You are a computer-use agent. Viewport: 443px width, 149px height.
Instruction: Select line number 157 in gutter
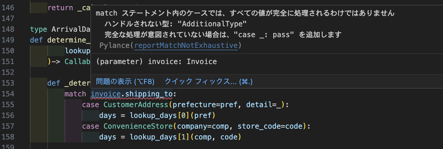8,126
